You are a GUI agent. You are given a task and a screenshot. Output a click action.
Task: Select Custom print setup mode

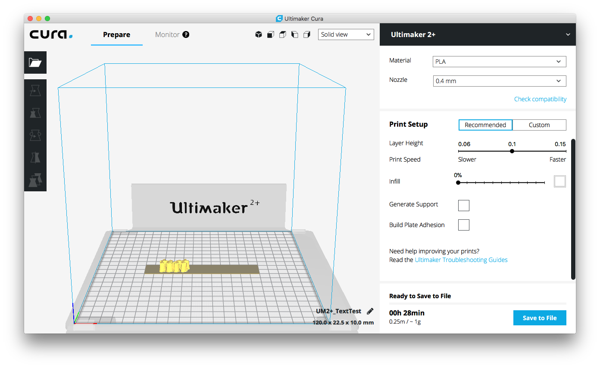(539, 125)
